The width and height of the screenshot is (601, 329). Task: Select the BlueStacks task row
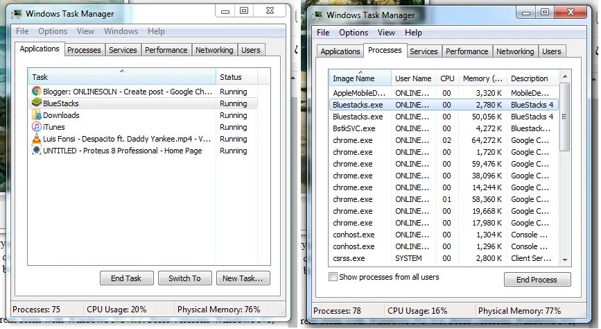pos(143,103)
